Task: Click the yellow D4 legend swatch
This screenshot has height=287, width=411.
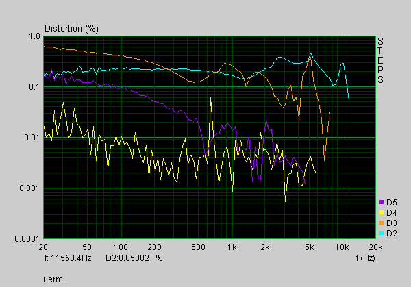Action: (x=382, y=212)
